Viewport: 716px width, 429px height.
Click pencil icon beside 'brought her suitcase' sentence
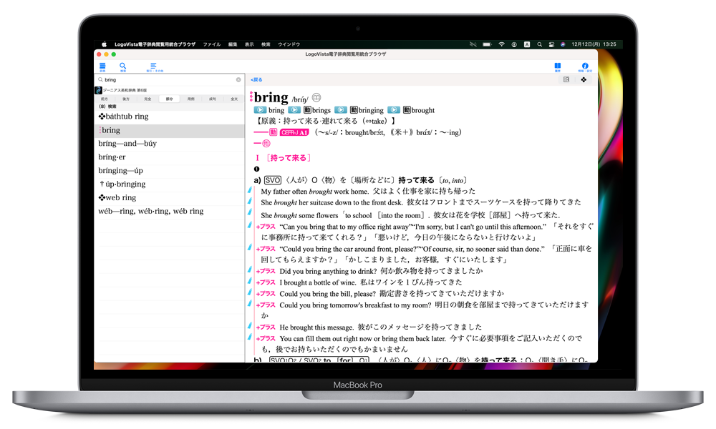pos(250,201)
